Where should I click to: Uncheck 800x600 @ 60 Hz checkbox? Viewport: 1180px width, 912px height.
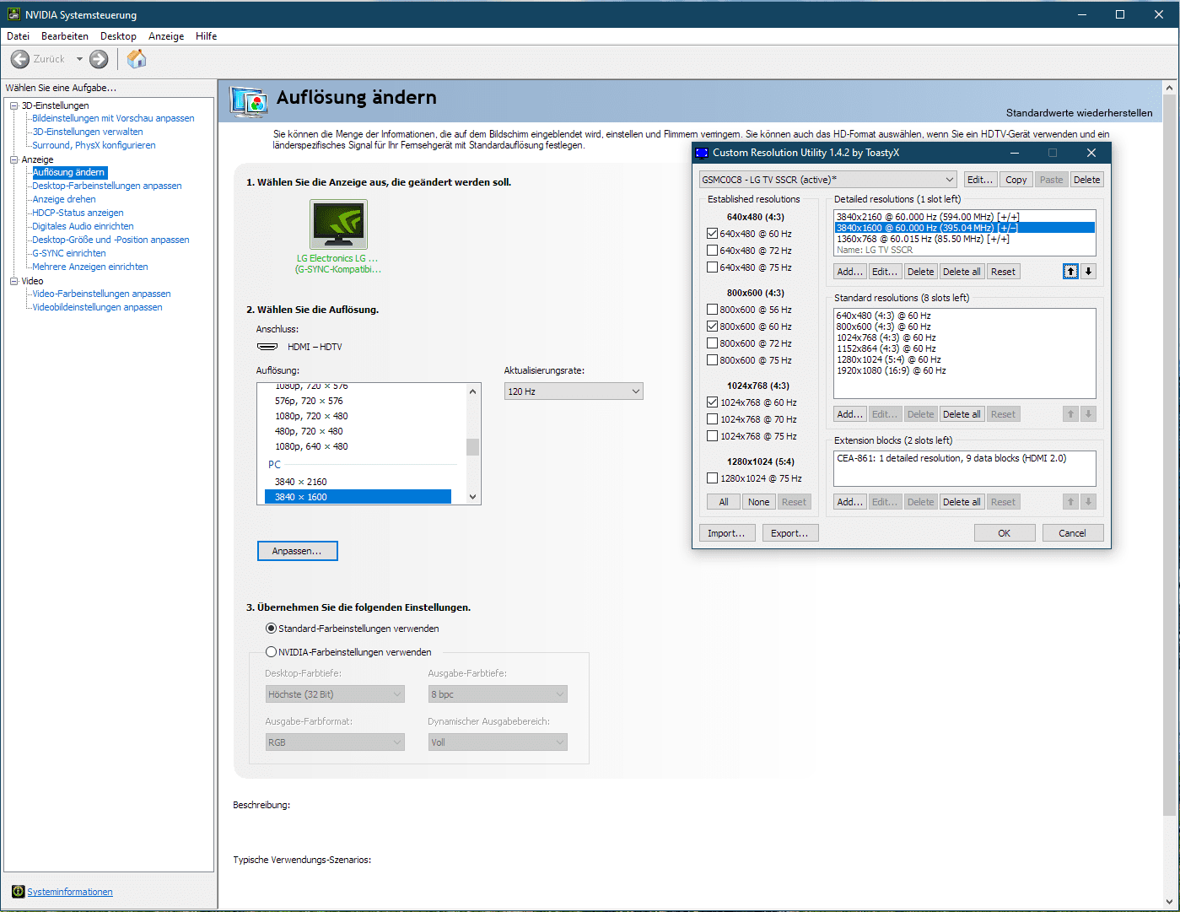713,326
